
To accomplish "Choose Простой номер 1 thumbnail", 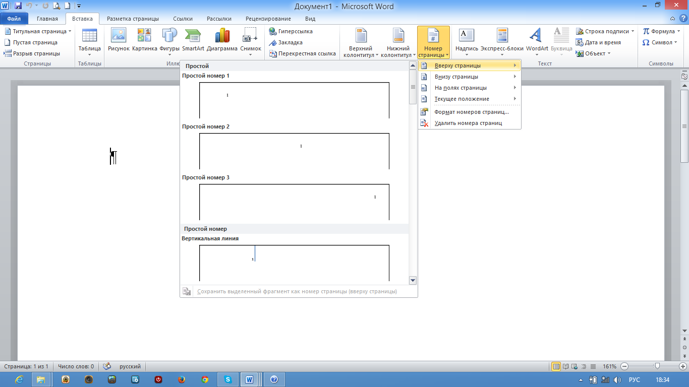I will pos(294,100).
